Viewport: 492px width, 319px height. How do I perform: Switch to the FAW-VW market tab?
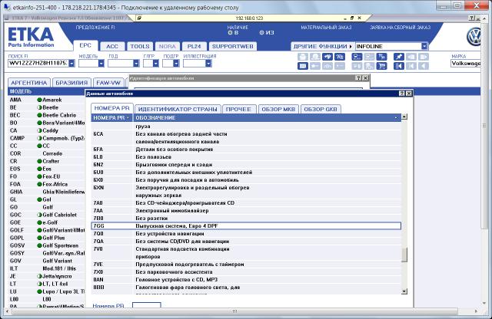pos(108,83)
